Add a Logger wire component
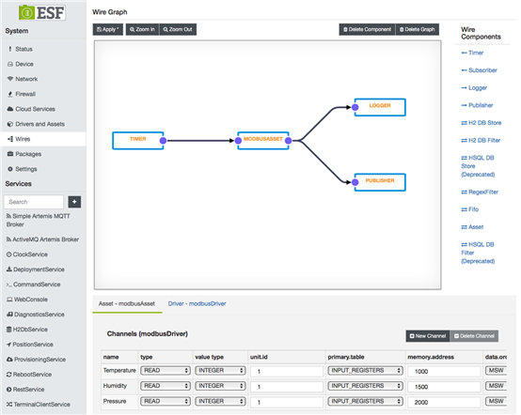The image size is (521, 415). click(474, 88)
